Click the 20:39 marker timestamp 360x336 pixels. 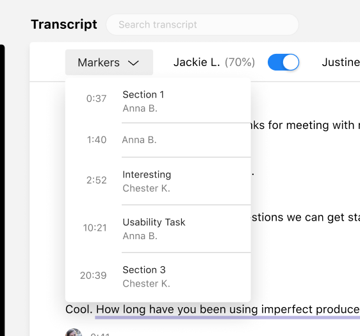pyautogui.click(x=94, y=275)
